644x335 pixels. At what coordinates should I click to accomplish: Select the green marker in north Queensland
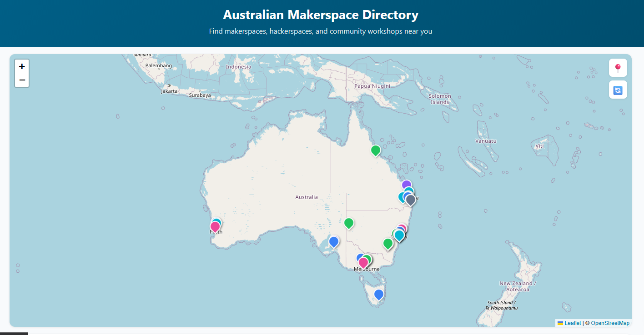click(375, 150)
